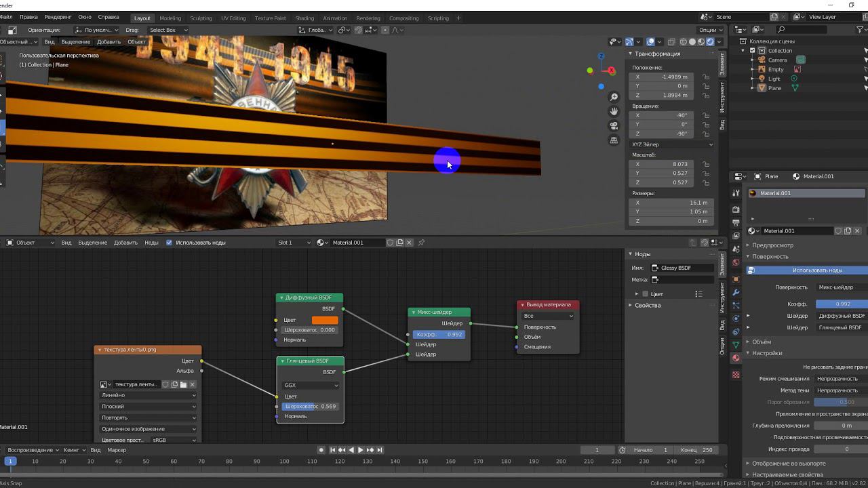Screen dimensions: 868x488
Task: Open the Modifiers wrench tab in Properties
Action: tap(736, 291)
